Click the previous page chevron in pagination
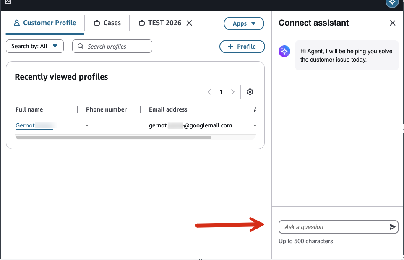 pyautogui.click(x=209, y=91)
